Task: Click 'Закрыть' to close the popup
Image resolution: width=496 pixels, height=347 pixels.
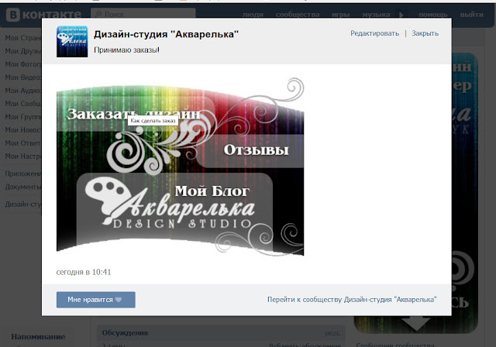Action: 425,33
